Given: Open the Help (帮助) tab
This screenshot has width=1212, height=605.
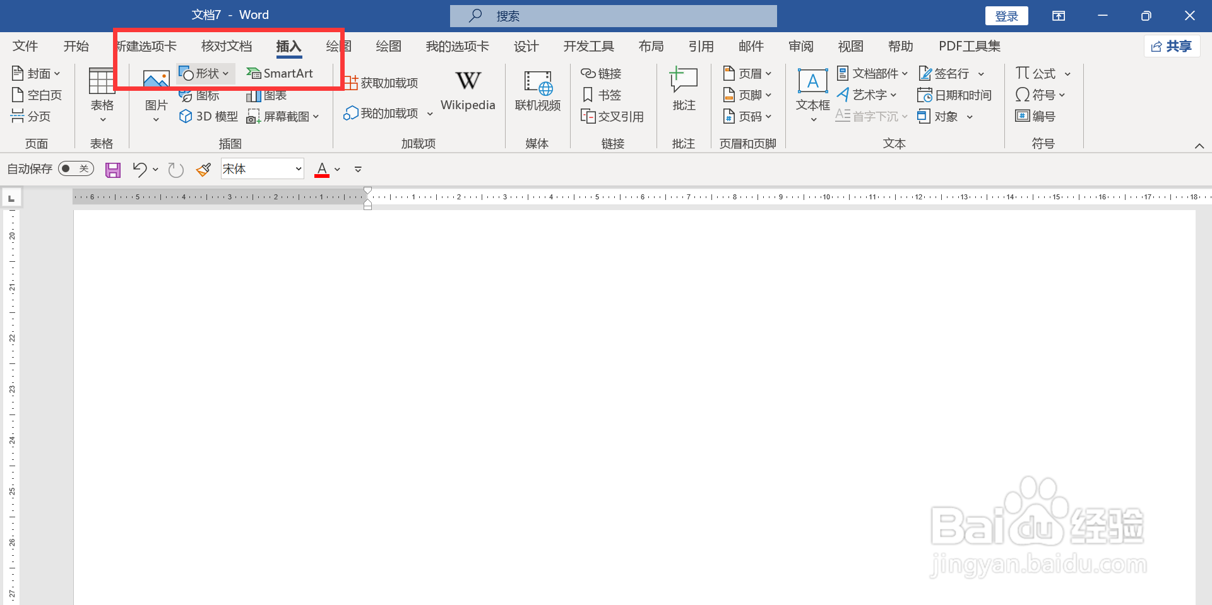Looking at the screenshot, I should tap(900, 46).
